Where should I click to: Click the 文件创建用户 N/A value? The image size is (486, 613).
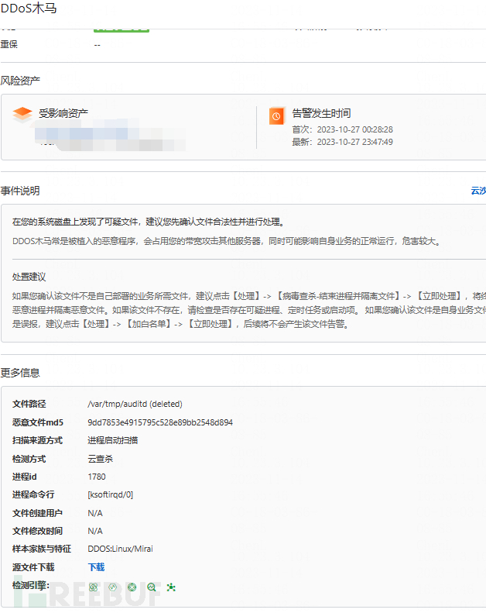click(x=95, y=513)
